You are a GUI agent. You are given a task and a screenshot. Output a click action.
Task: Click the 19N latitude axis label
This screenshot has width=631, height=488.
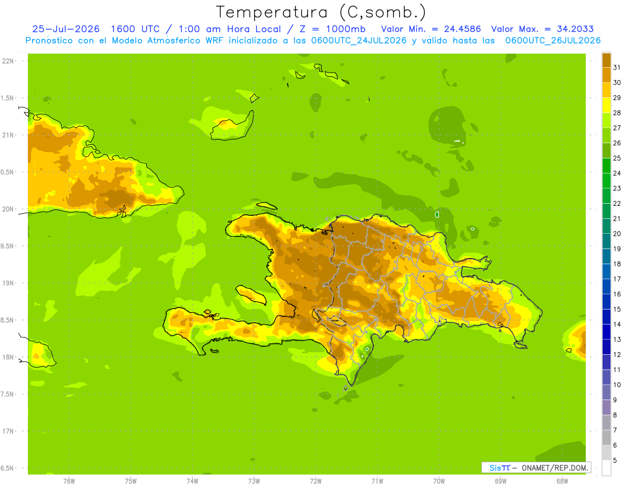click(x=8, y=283)
